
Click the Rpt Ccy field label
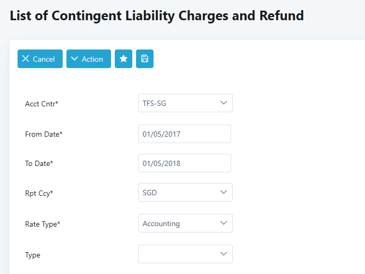click(39, 193)
